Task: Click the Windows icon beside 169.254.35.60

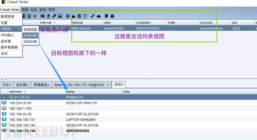Action: click(x=4, y=103)
